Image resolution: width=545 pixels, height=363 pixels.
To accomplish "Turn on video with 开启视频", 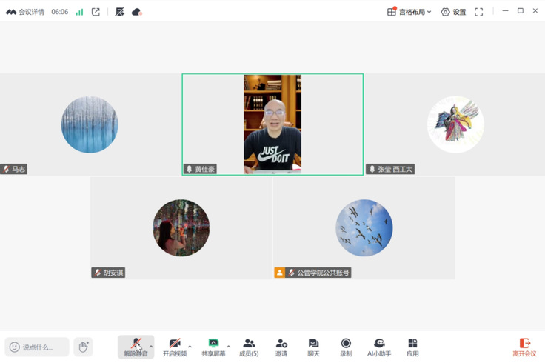I will pyautogui.click(x=175, y=346).
